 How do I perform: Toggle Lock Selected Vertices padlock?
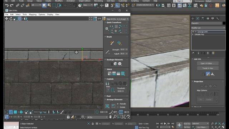pos(68,117)
